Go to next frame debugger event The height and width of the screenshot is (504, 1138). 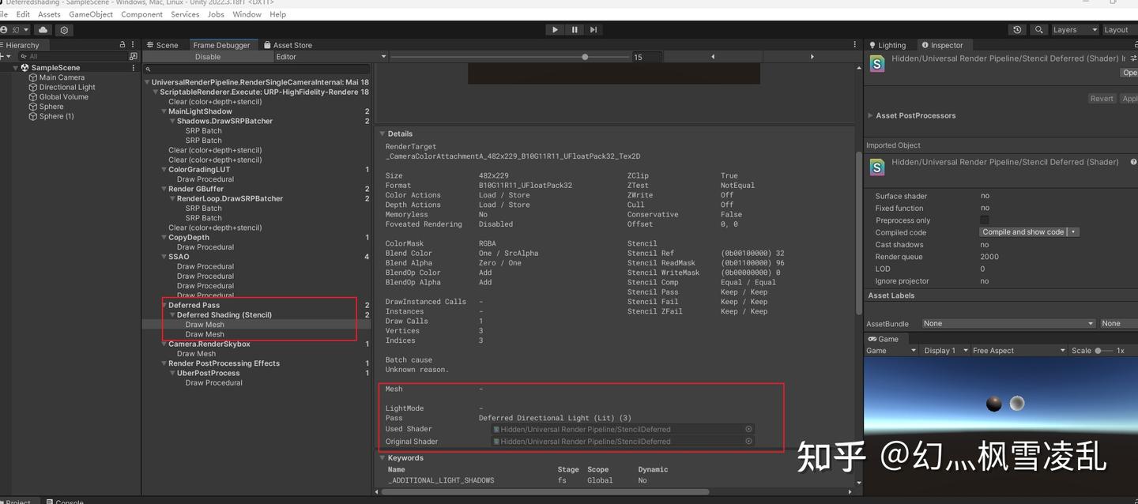click(812, 57)
